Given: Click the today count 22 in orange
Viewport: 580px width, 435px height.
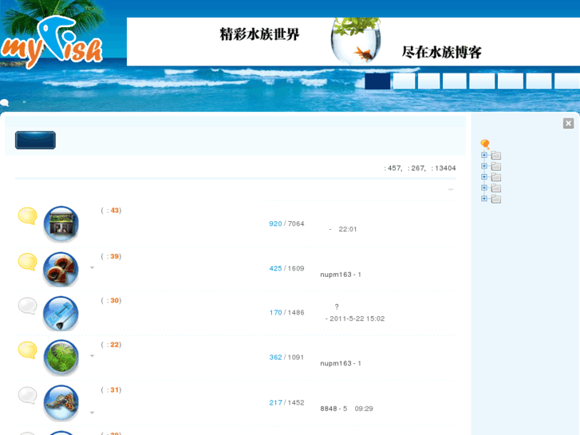Looking at the screenshot, I should click(115, 345).
